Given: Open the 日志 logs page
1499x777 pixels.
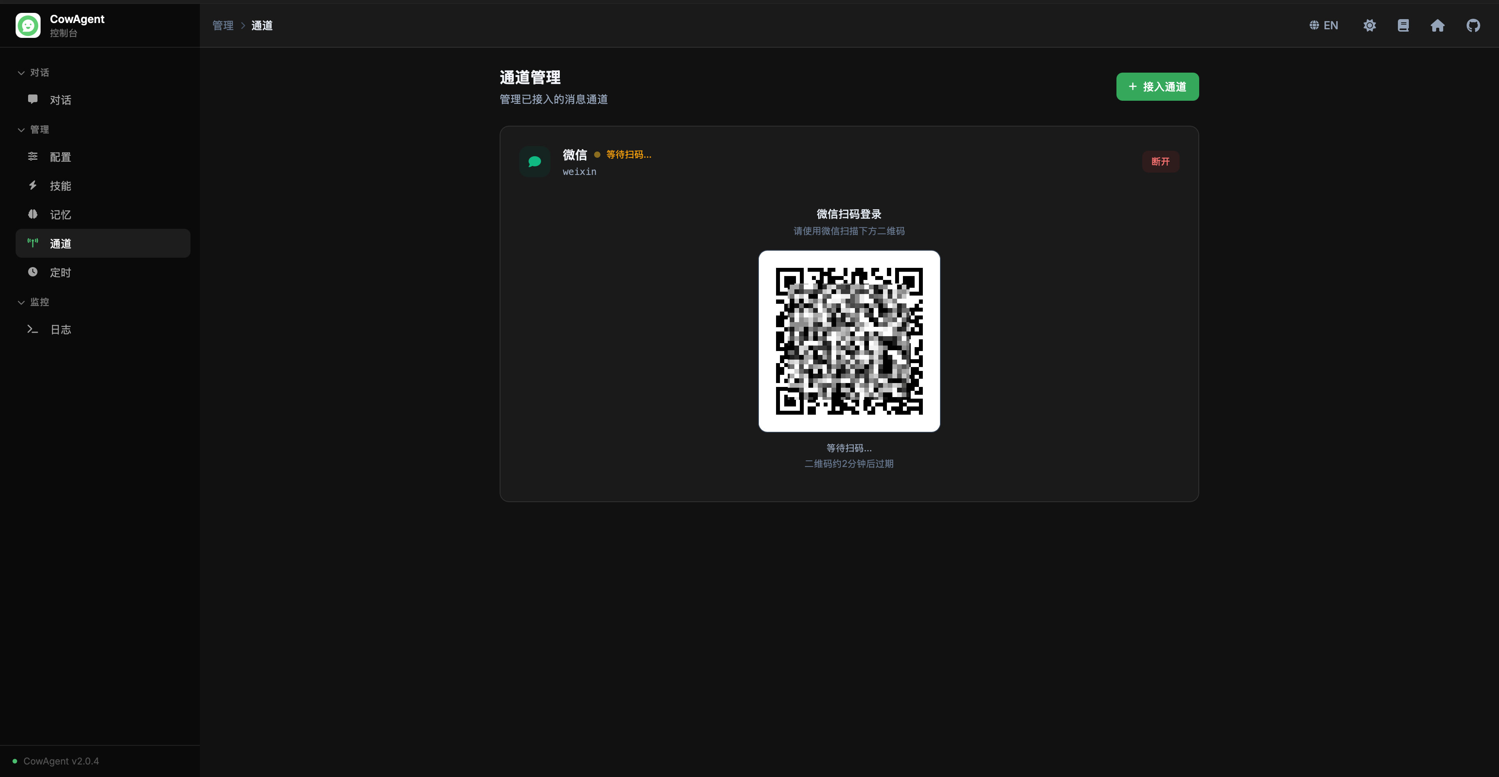Looking at the screenshot, I should pyautogui.click(x=60, y=330).
